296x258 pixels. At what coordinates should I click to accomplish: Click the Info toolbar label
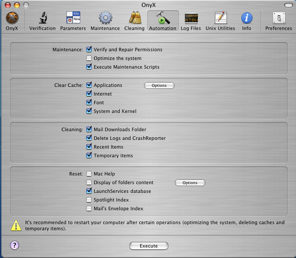pos(247,28)
